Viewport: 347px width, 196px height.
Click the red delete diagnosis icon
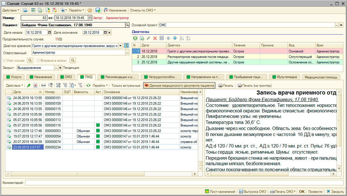[x=155, y=38]
